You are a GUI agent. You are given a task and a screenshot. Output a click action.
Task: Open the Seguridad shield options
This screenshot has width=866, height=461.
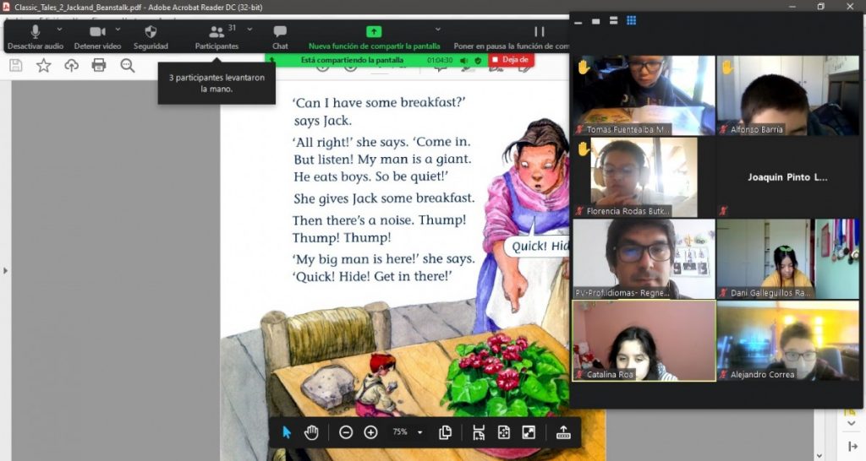tap(151, 36)
